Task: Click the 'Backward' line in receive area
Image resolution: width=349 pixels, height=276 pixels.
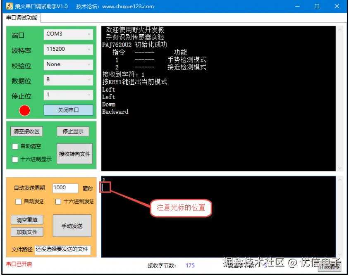Action: pos(115,112)
